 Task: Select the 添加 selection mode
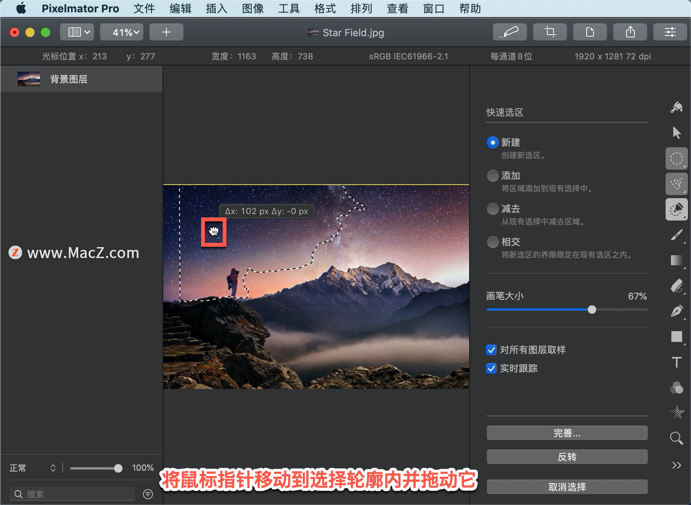coord(493,176)
